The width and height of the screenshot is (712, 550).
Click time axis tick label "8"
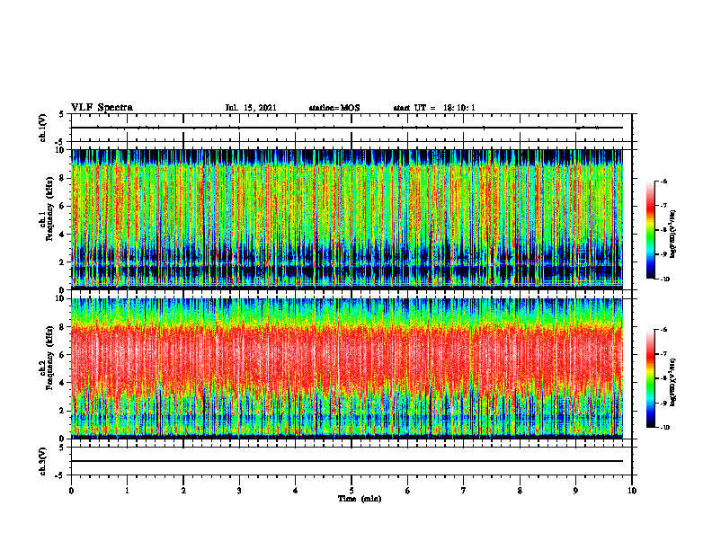pyautogui.click(x=520, y=491)
